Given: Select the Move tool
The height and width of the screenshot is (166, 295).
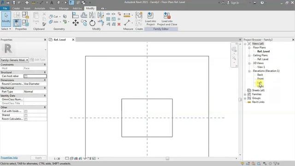Looking at the screenshot, I should pos(76,23).
